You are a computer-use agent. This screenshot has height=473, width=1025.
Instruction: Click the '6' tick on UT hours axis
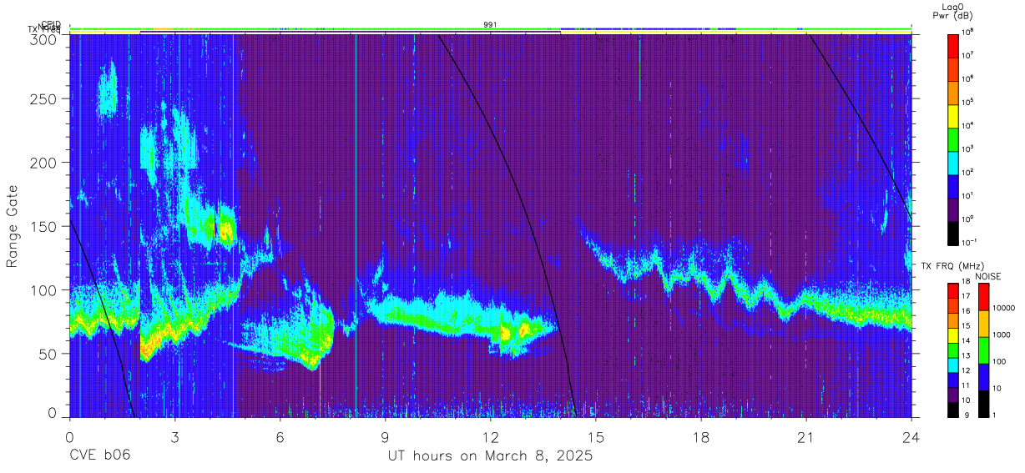(280, 436)
